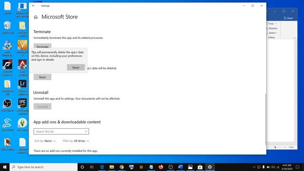304x171 pixels.
Task: Collapse the Word ribbon with the chevron
Action: point(294,38)
